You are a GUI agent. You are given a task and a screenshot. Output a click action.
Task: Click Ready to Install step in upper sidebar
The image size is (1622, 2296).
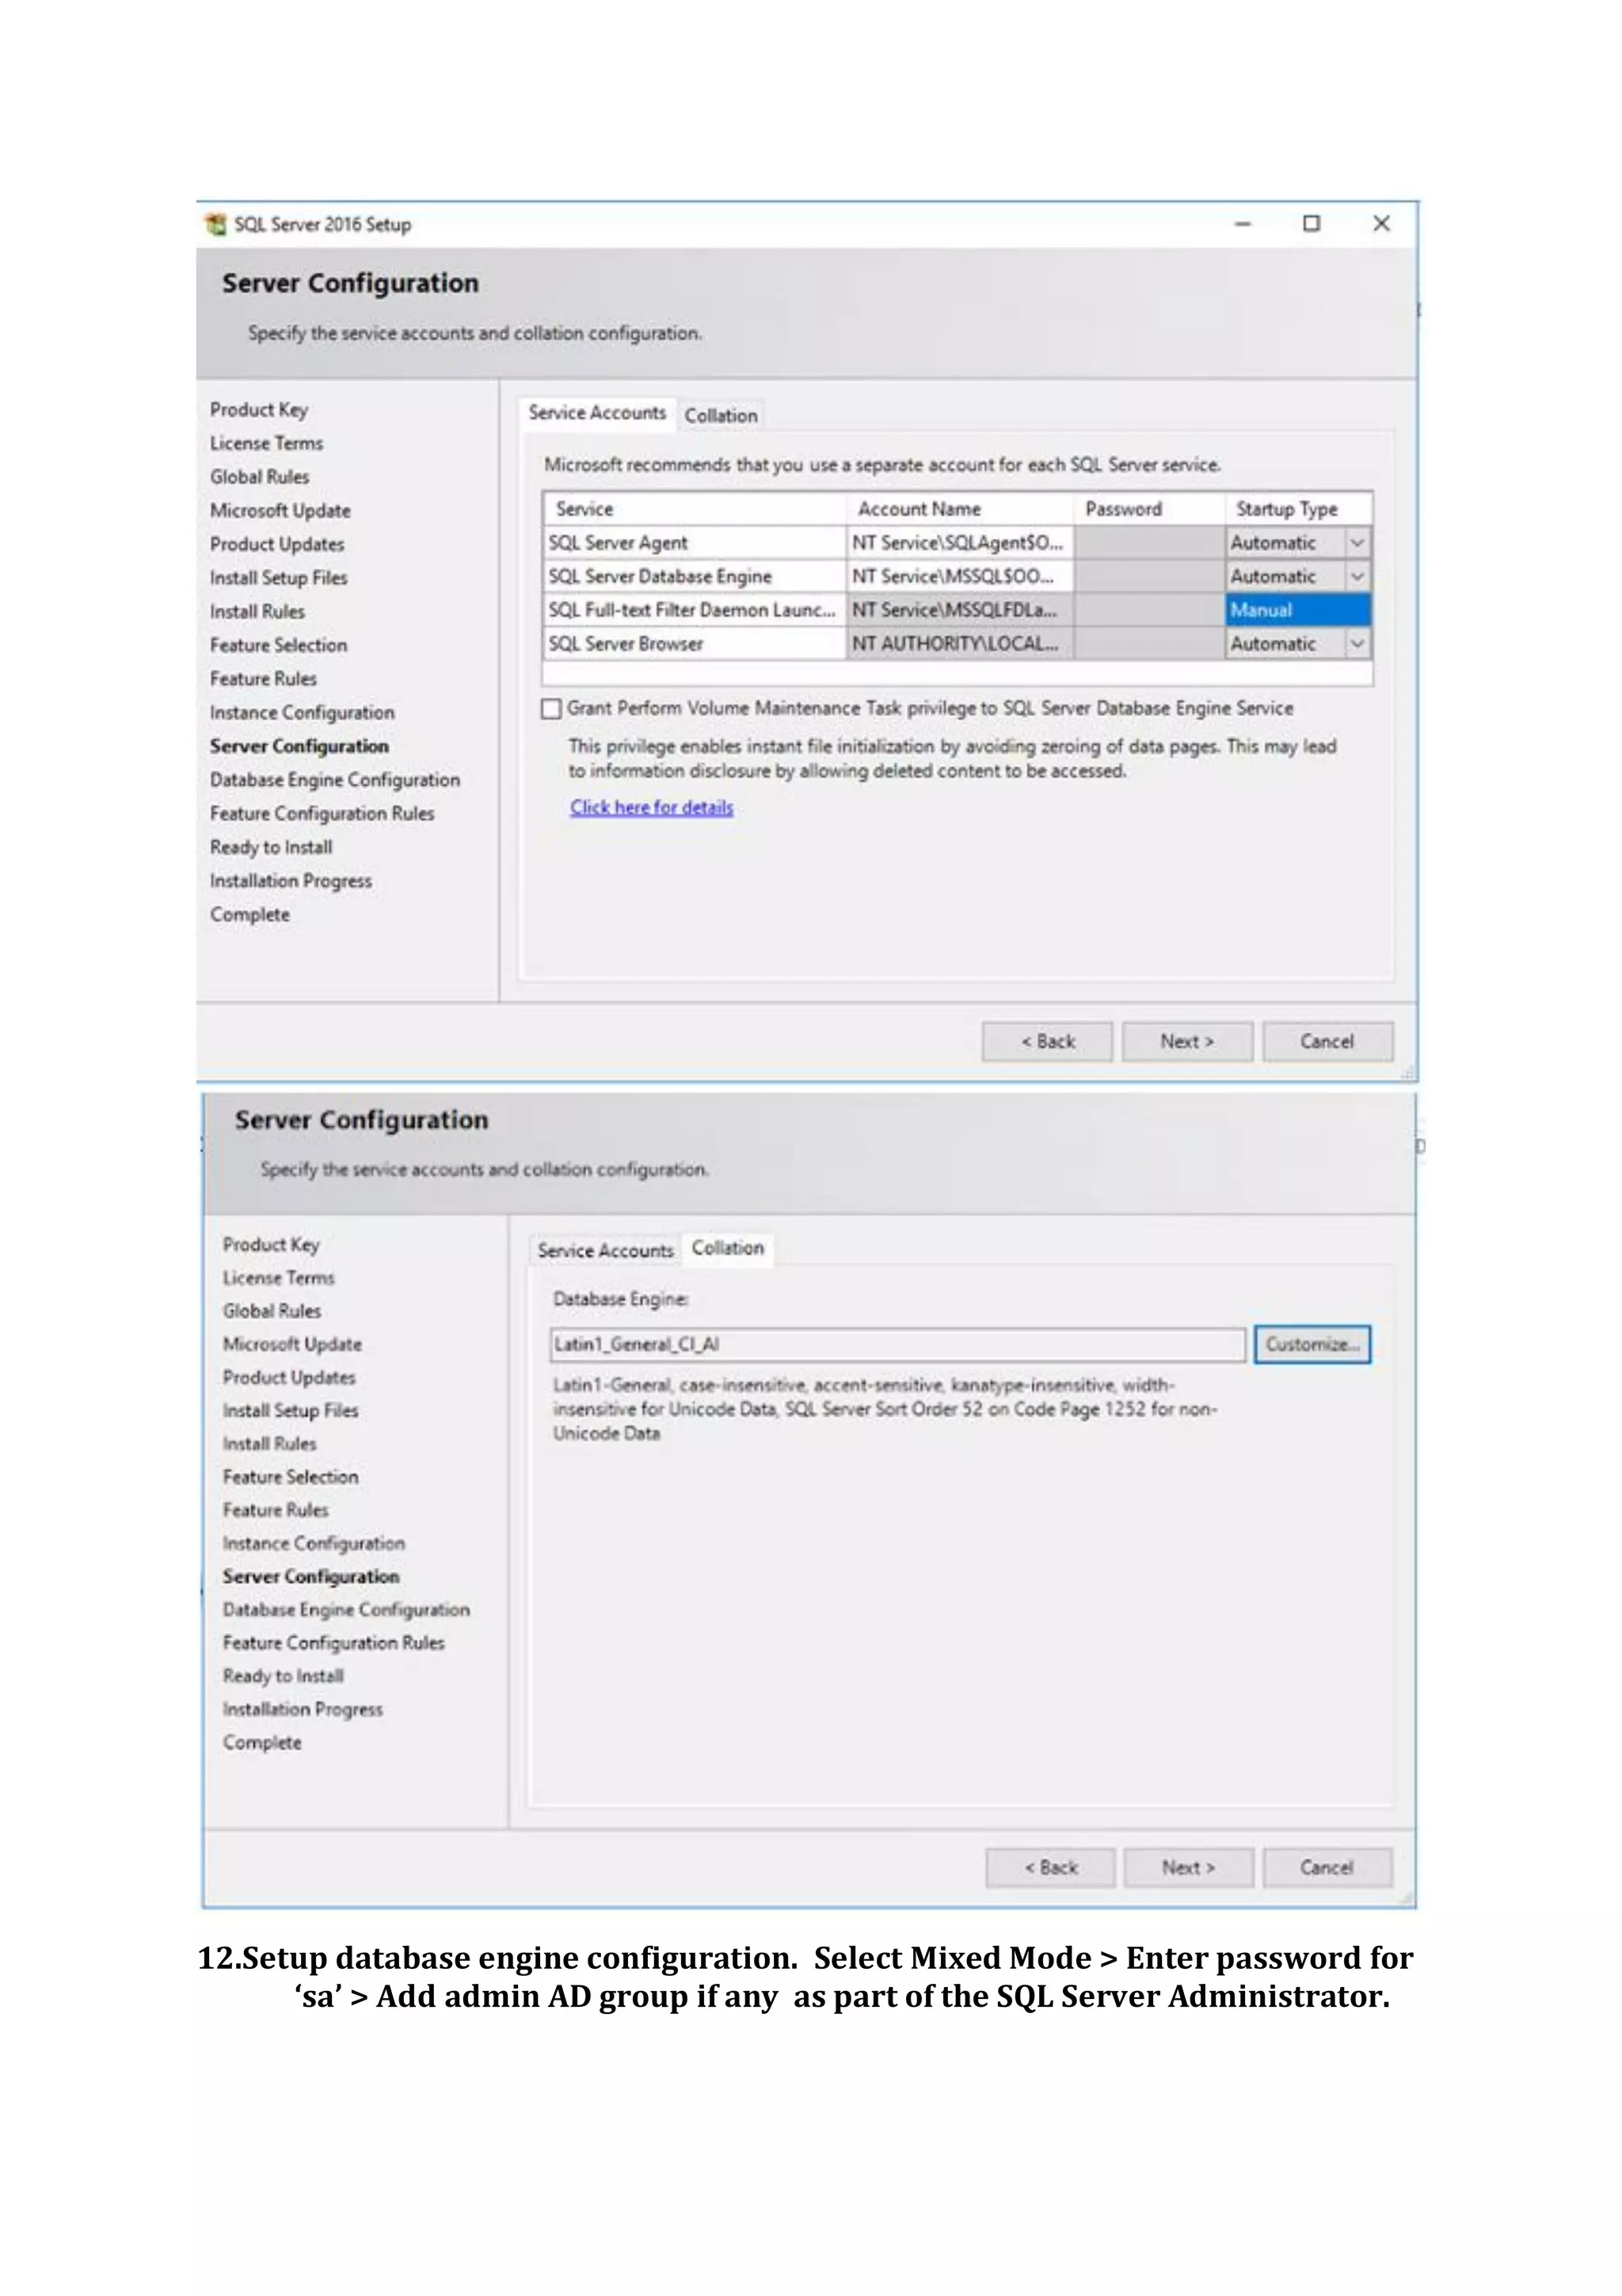tap(271, 847)
